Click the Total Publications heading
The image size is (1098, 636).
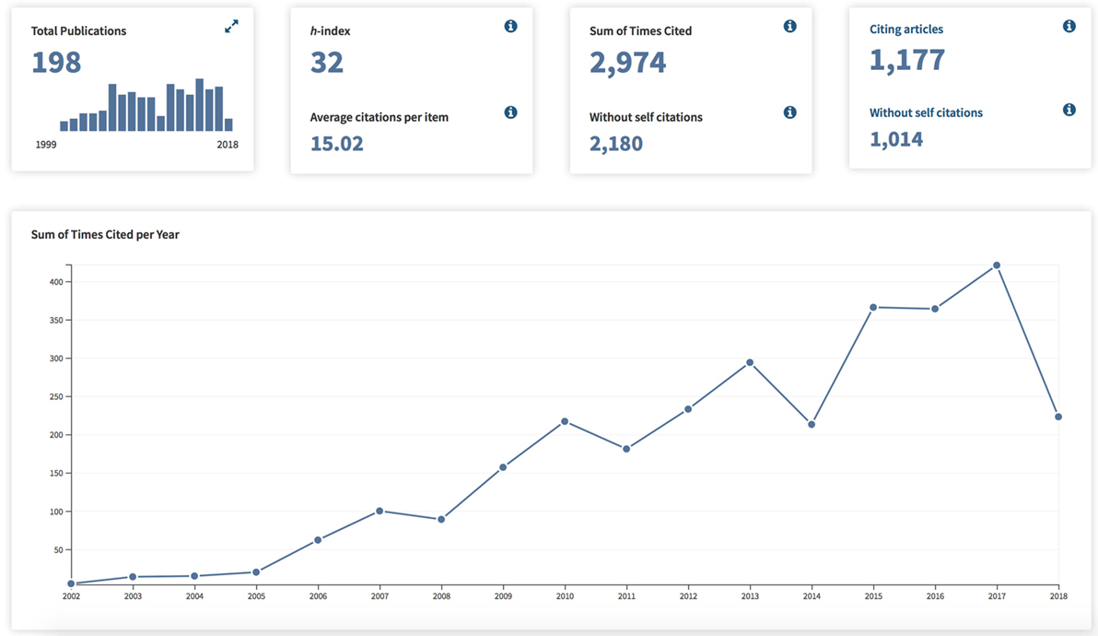point(78,30)
